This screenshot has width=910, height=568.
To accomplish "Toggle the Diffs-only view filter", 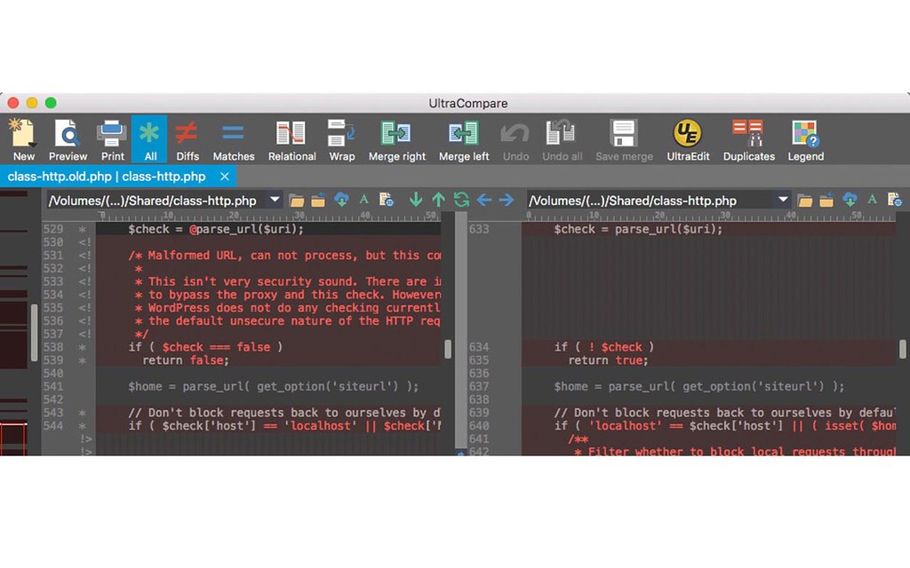I will tap(187, 139).
